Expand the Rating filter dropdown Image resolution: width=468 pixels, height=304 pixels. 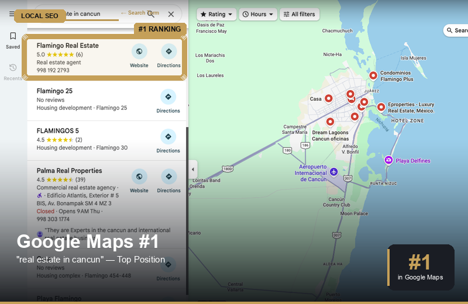pos(216,14)
